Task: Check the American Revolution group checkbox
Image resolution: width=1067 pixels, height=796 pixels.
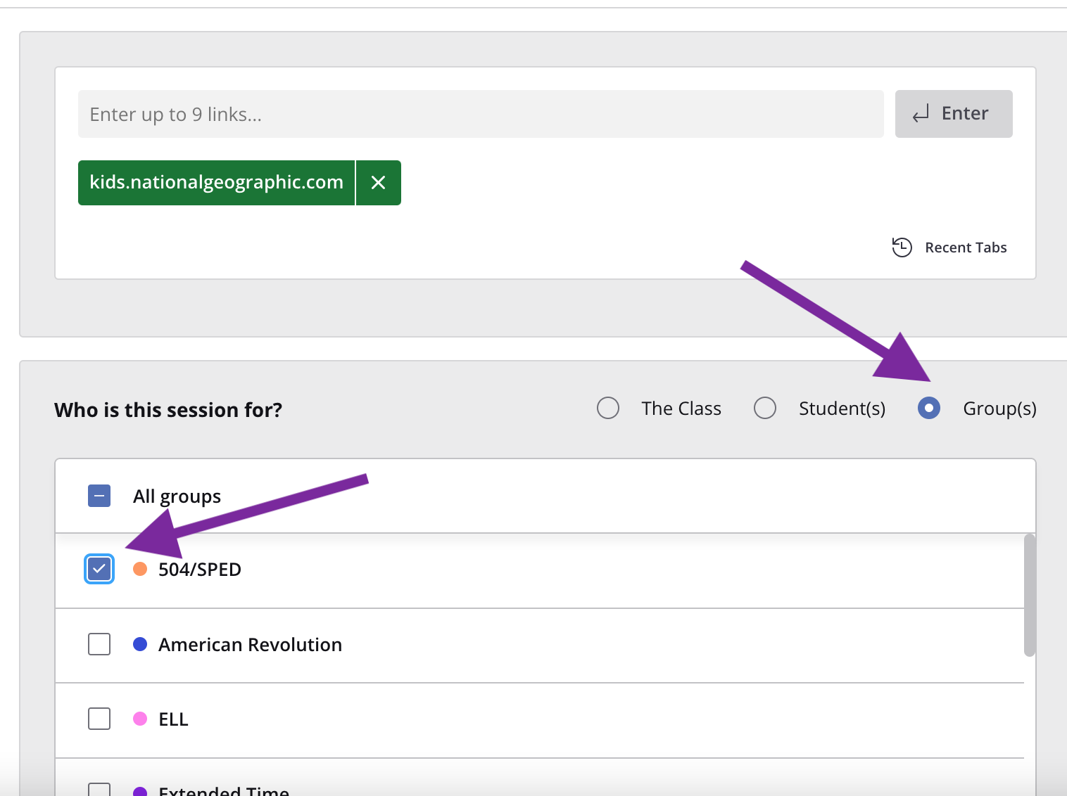Action: pos(99,643)
